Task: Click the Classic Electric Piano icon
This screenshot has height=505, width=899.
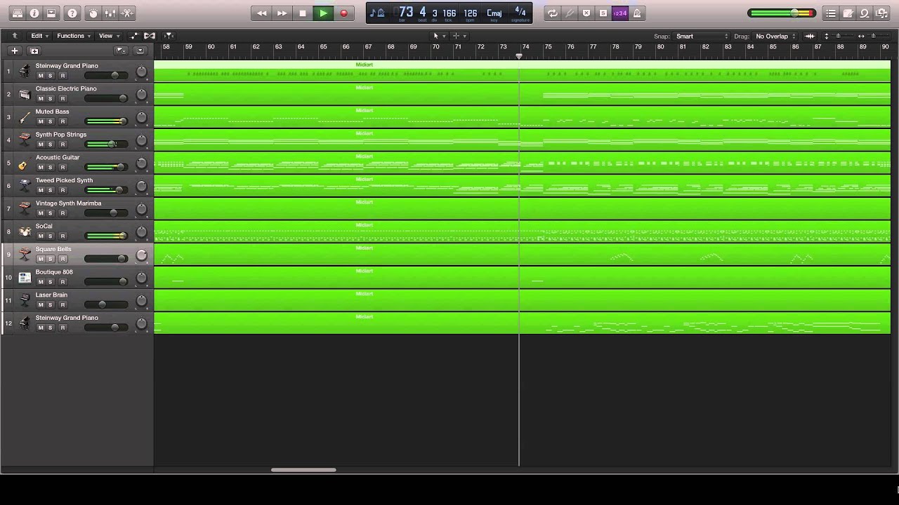Action: (25, 95)
